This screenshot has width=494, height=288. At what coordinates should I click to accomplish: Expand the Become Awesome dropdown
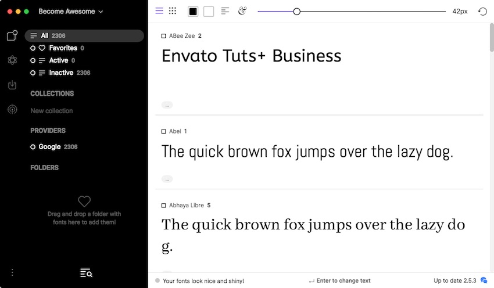coord(70,12)
